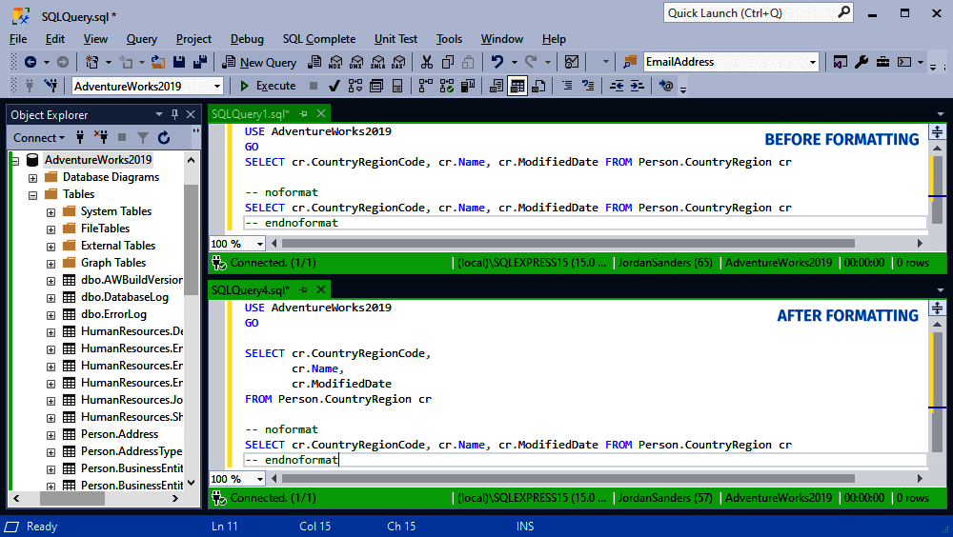Refresh the Object Explorer tree
The width and height of the screenshot is (953, 537).
tap(164, 138)
